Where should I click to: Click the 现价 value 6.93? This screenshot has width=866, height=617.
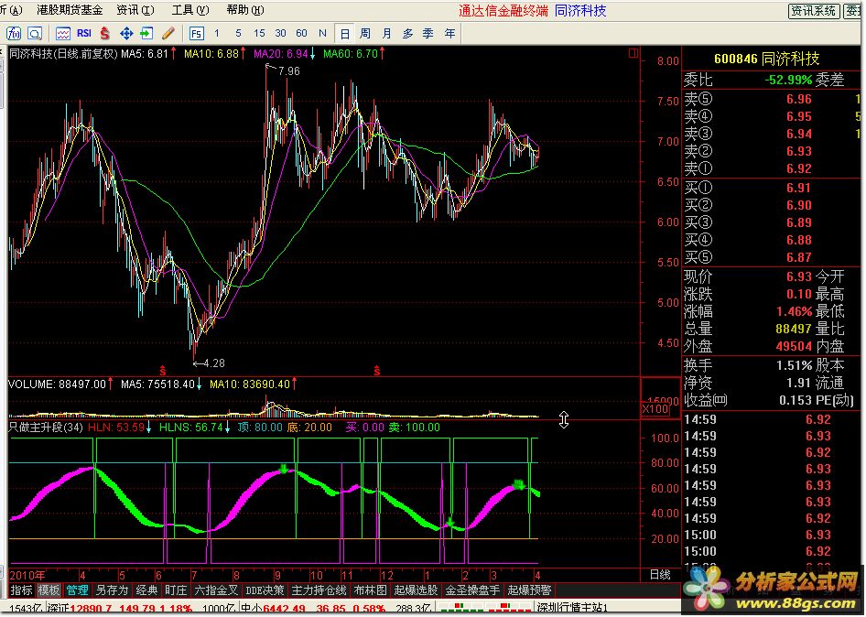(x=798, y=276)
